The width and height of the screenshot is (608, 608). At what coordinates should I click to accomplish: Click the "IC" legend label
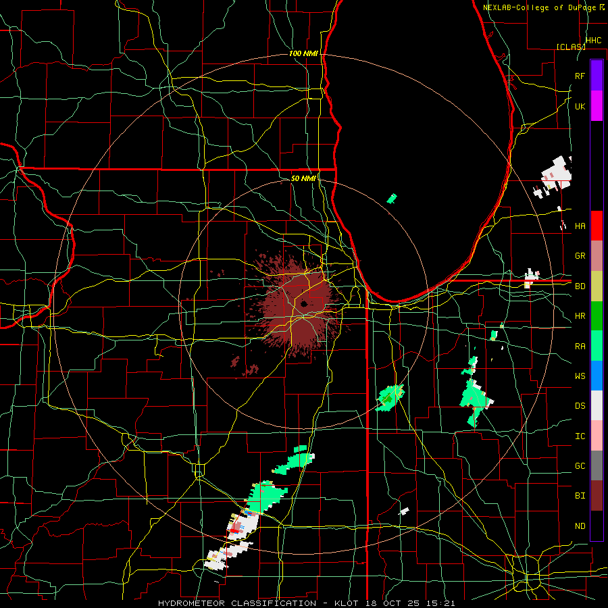tap(580, 436)
